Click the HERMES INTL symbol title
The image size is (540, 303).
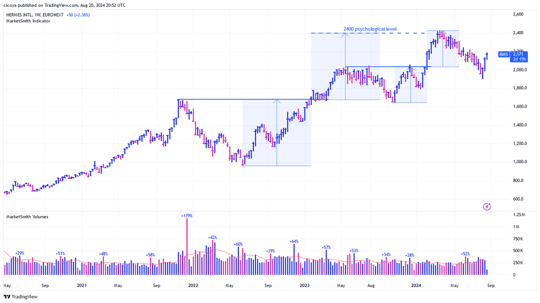(x=21, y=15)
